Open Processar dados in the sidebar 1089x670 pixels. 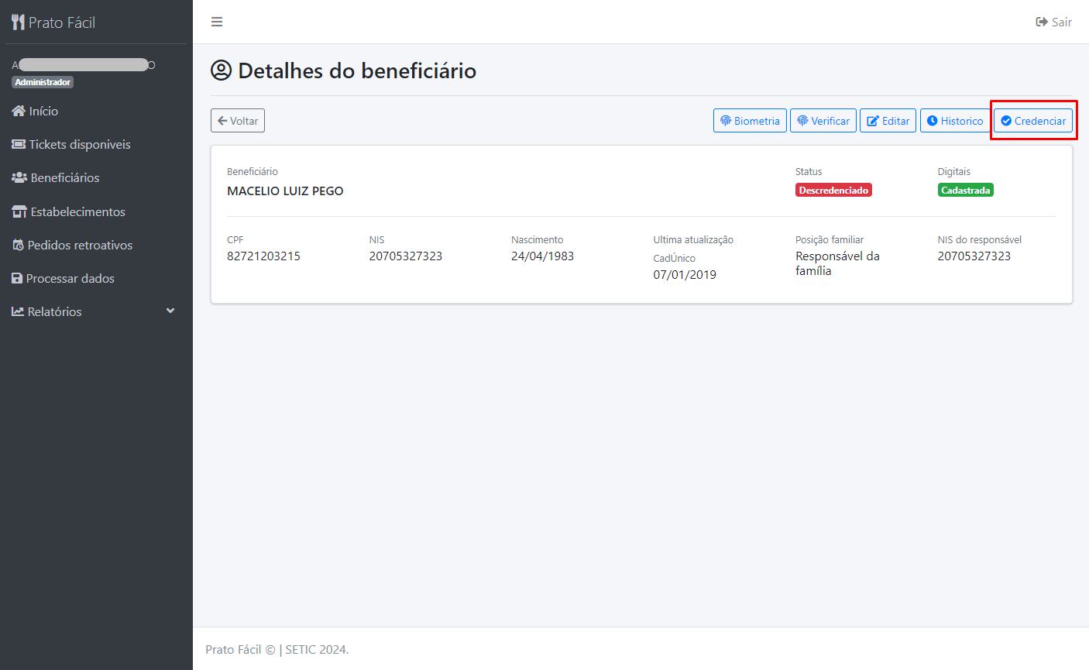pyautogui.click(x=70, y=278)
